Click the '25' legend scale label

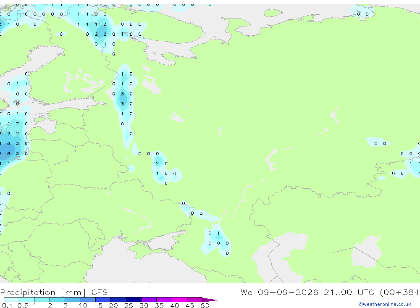[129, 305]
